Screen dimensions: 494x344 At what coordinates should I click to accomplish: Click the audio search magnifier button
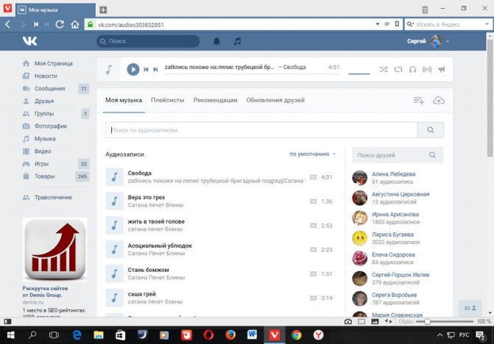tap(431, 130)
